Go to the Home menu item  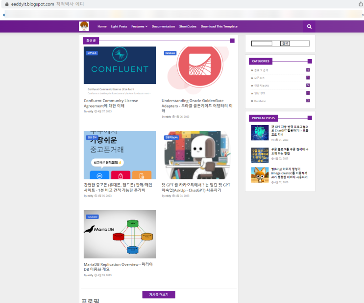(102, 27)
